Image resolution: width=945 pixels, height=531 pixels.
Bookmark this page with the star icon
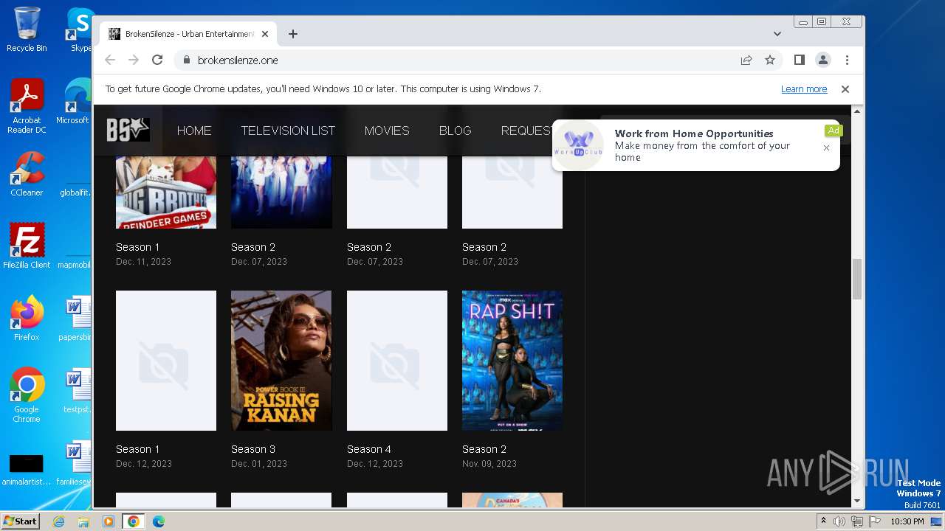(770, 60)
